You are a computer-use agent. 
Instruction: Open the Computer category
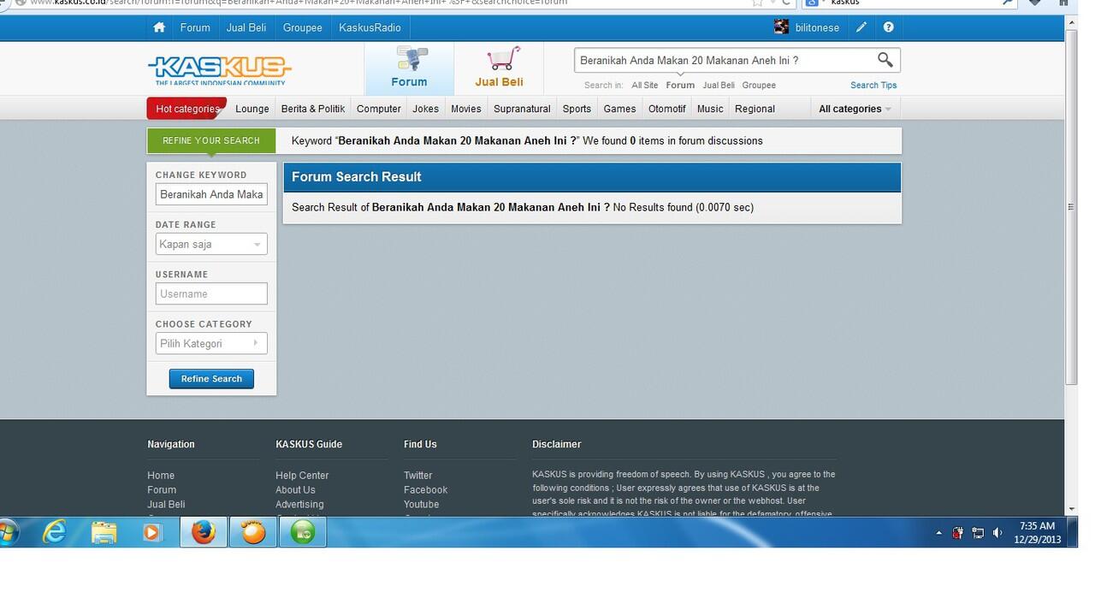pyautogui.click(x=379, y=109)
